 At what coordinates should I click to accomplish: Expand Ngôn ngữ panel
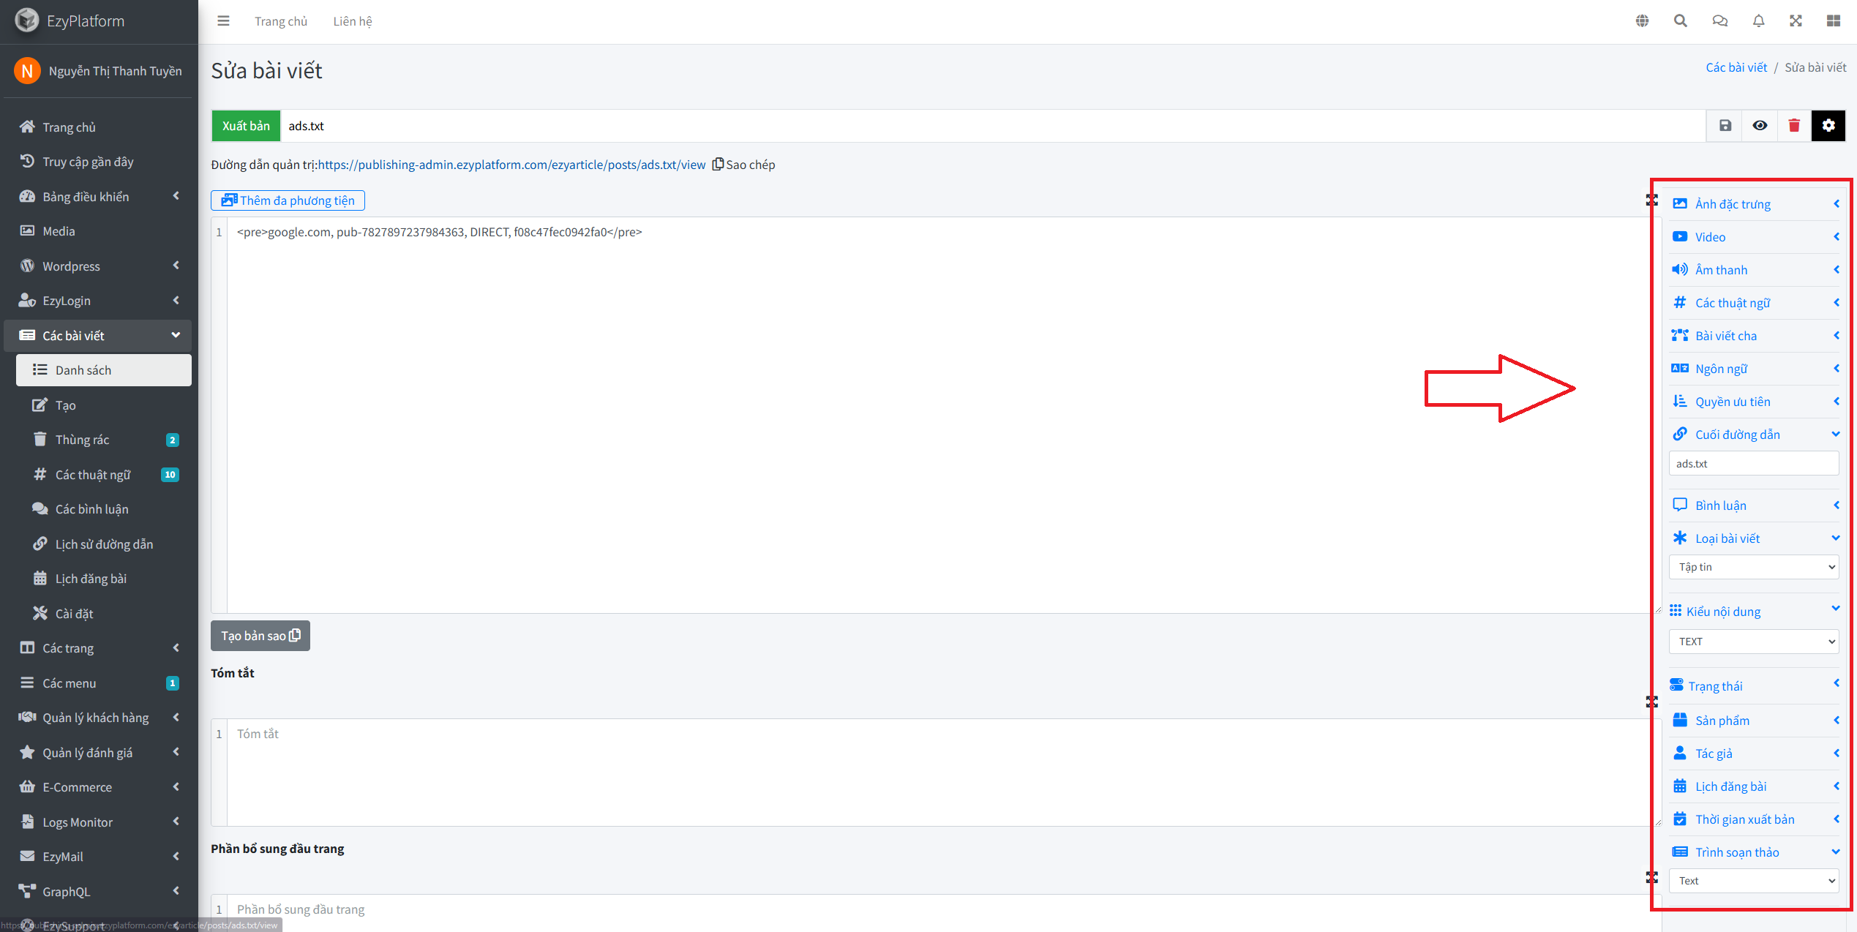[x=1755, y=369]
